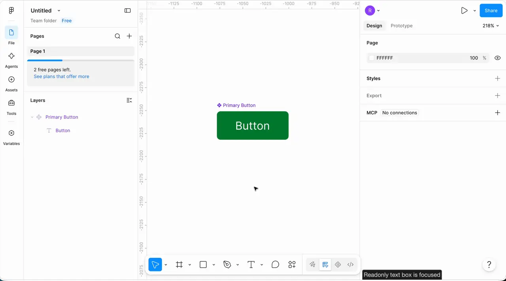Click the green Button on canvas
Screen dimensions: 506x281
[x=253, y=126]
